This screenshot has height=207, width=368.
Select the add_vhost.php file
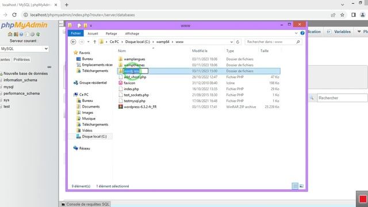click(135, 77)
